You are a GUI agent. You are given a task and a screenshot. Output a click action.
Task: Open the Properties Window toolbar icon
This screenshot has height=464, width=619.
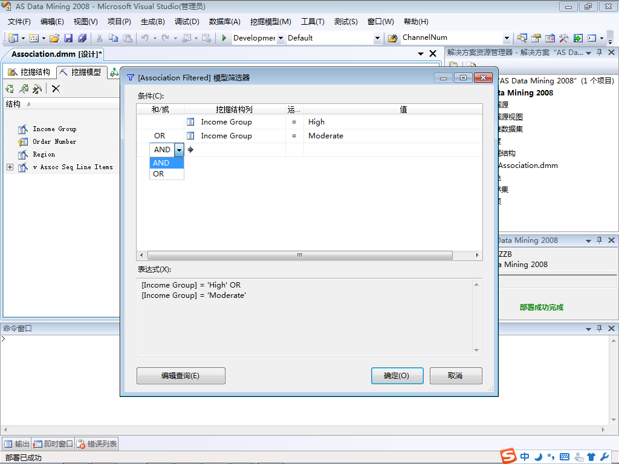click(536, 38)
